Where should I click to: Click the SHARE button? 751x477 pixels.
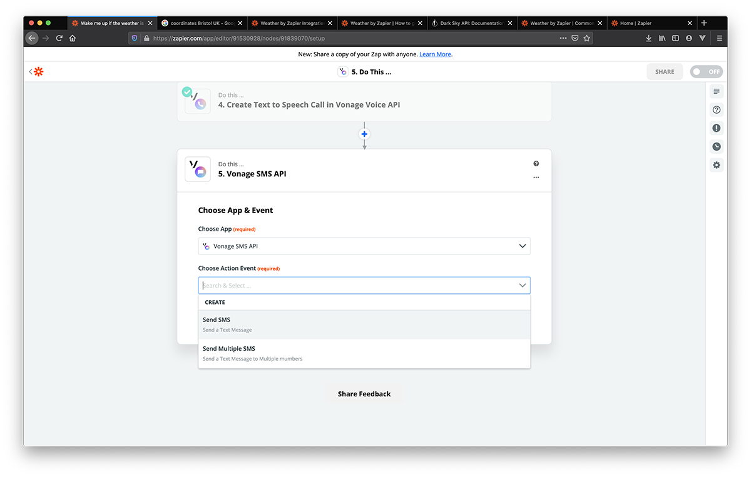click(x=665, y=72)
